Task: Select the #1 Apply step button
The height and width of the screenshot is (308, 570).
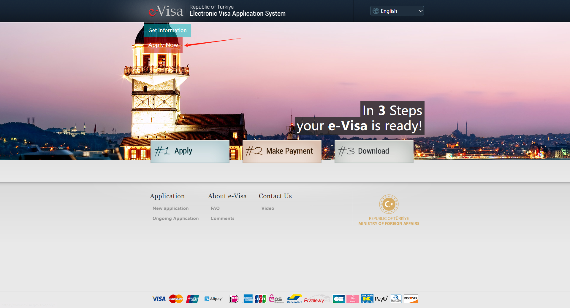Action: click(x=190, y=151)
